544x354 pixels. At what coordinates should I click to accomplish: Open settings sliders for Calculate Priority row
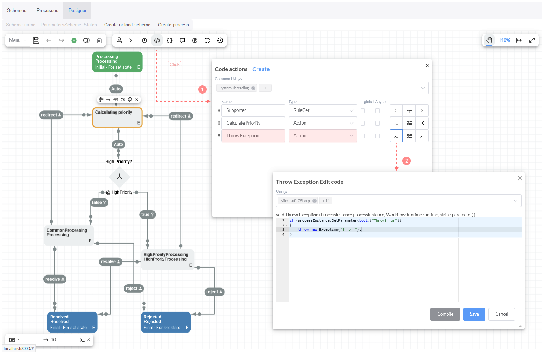409,123
